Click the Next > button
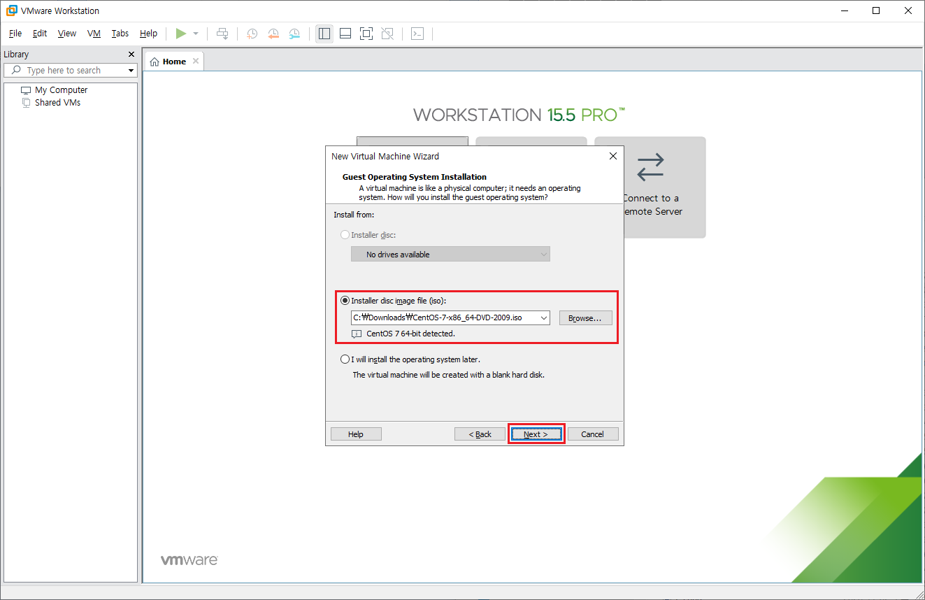The height and width of the screenshot is (600, 925). tap(536, 434)
